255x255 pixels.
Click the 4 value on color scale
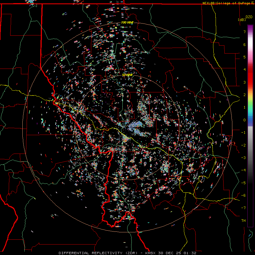[x=245, y=70]
